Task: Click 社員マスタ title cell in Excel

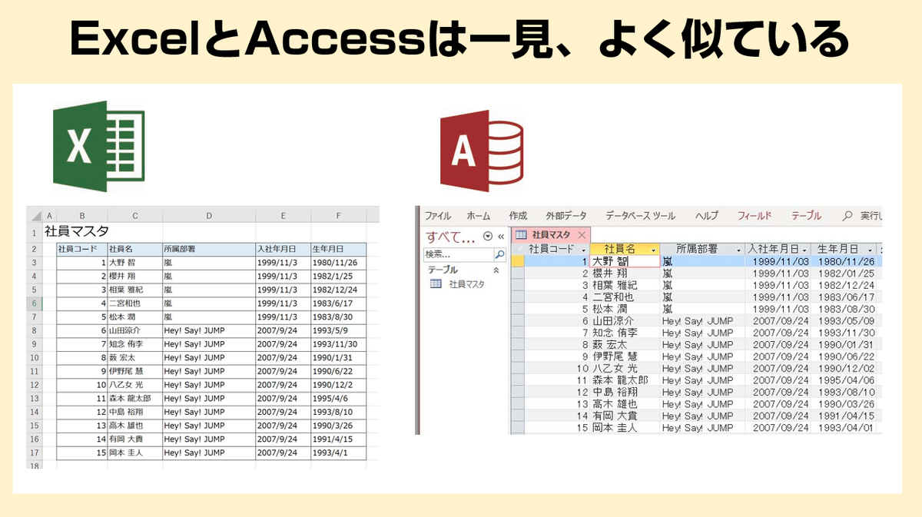Action: [x=77, y=232]
